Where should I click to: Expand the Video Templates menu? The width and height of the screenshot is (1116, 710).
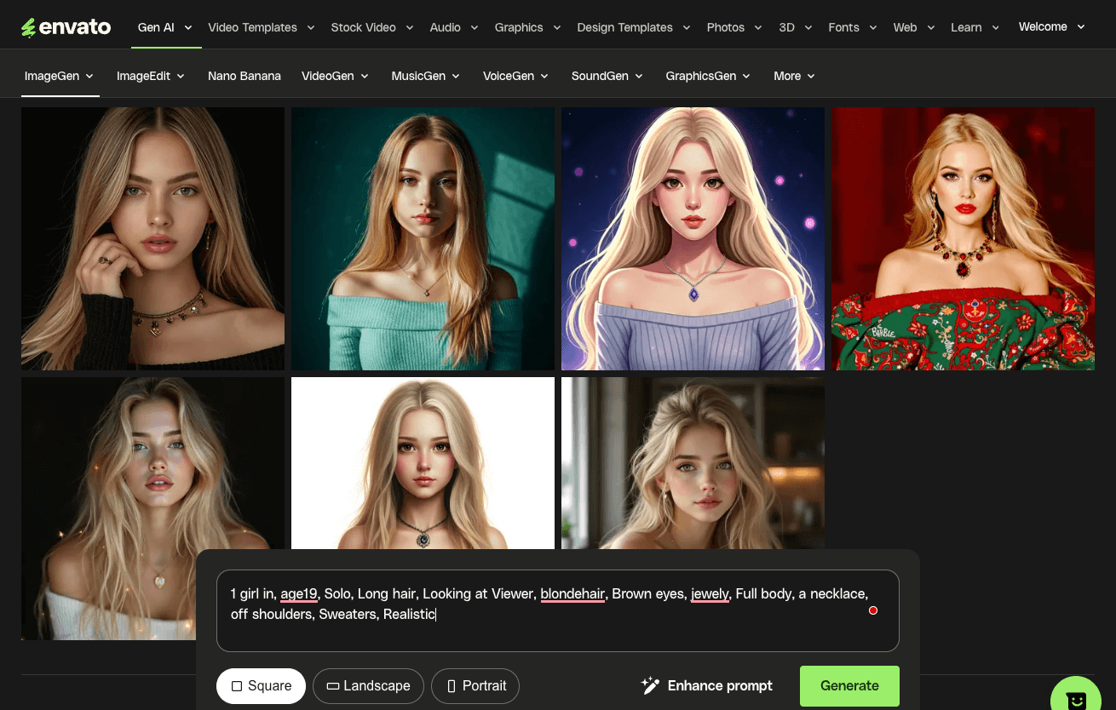[x=261, y=27]
